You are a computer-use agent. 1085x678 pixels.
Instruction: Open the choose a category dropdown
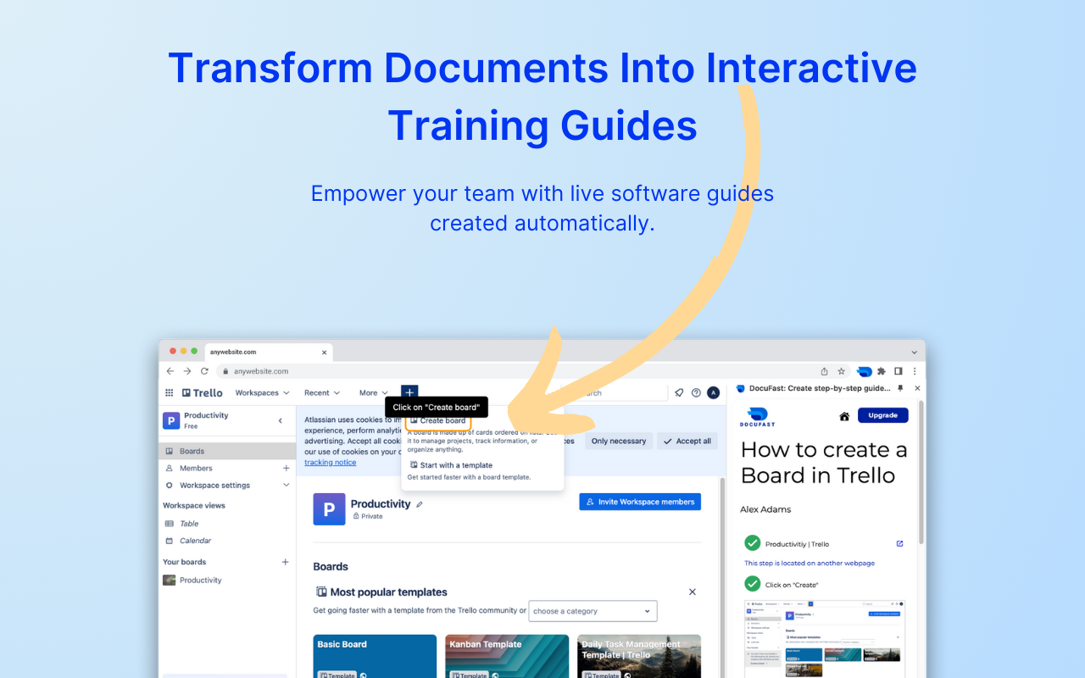(x=593, y=611)
